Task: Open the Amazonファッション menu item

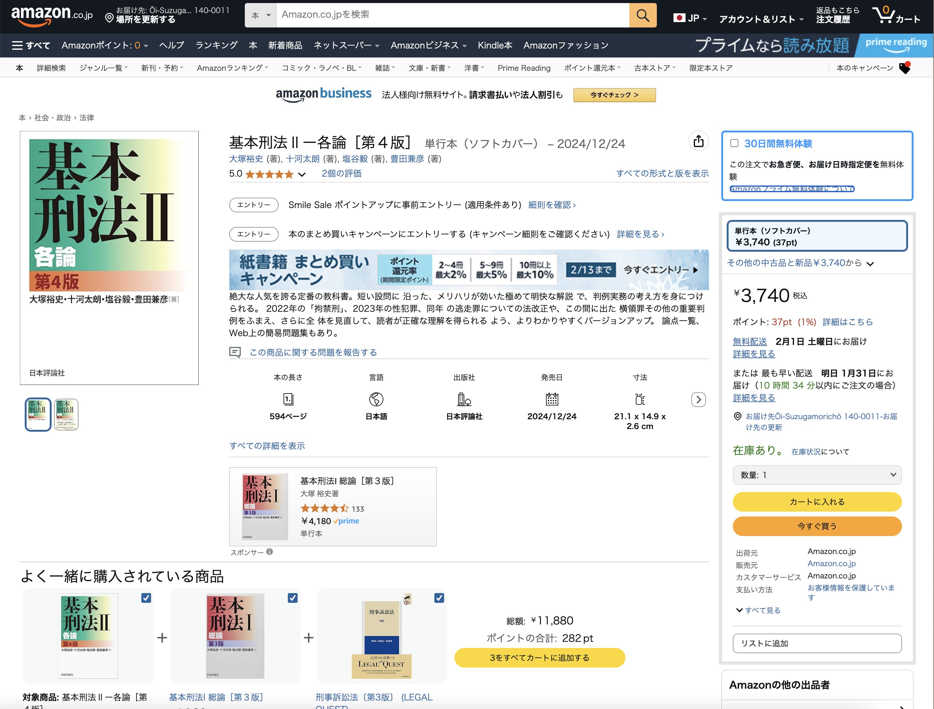Action: click(x=566, y=45)
